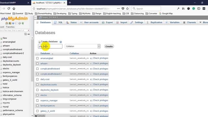Show site information icon in address bar
Screen dimensions: 208x117
click(x=34, y=9)
